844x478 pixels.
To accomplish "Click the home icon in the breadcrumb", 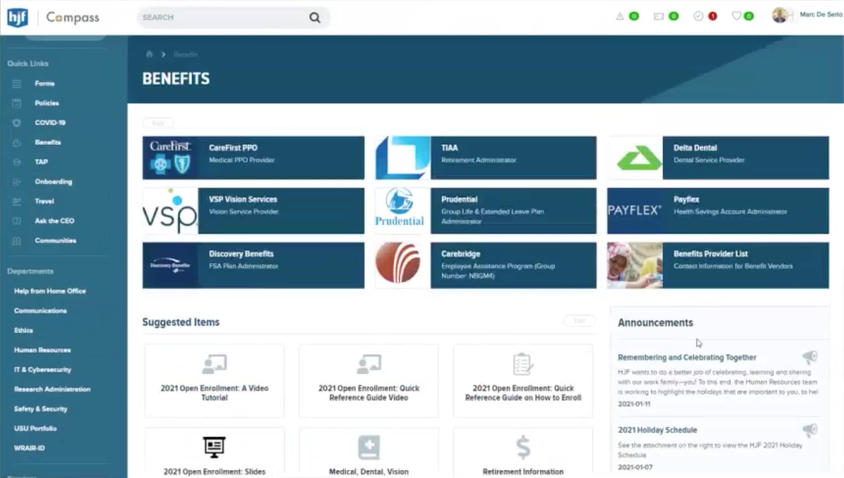I will 149,54.
